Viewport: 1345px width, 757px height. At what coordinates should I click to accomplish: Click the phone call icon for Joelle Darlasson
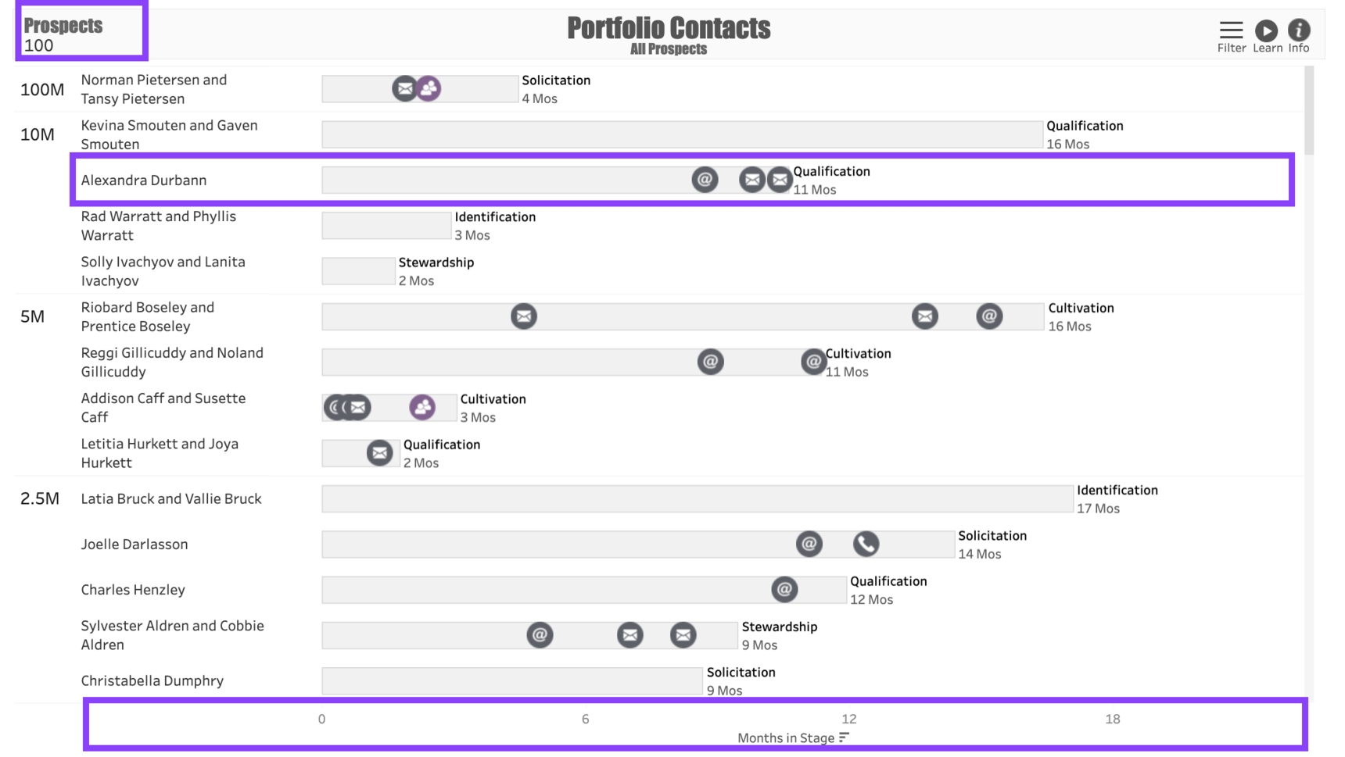tap(866, 544)
